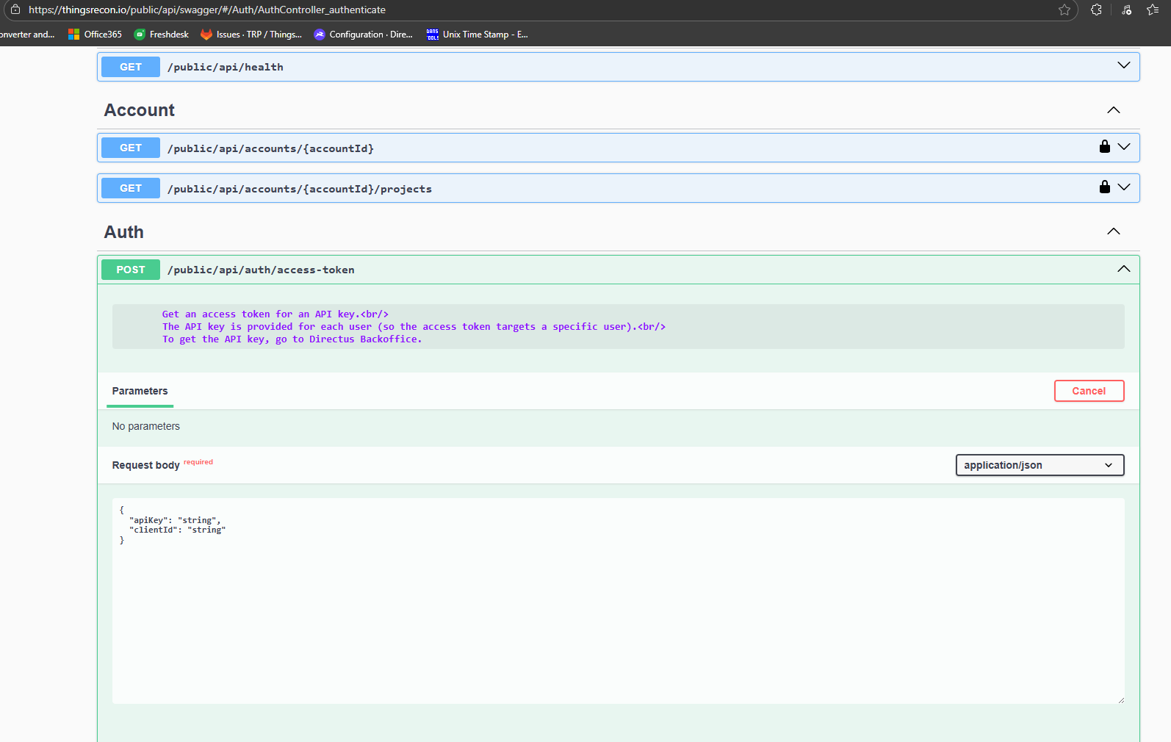
Task: Open the Freshdesk bookmark
Action: click(x=162, y=35)
